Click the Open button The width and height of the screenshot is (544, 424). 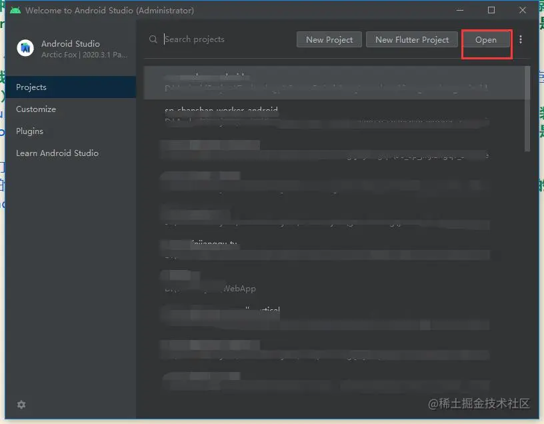click(x=486, y=39)
